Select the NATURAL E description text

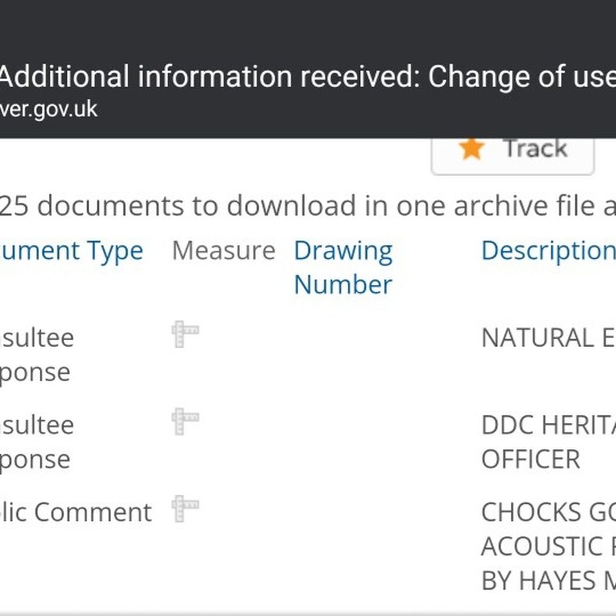pos(549,338)
